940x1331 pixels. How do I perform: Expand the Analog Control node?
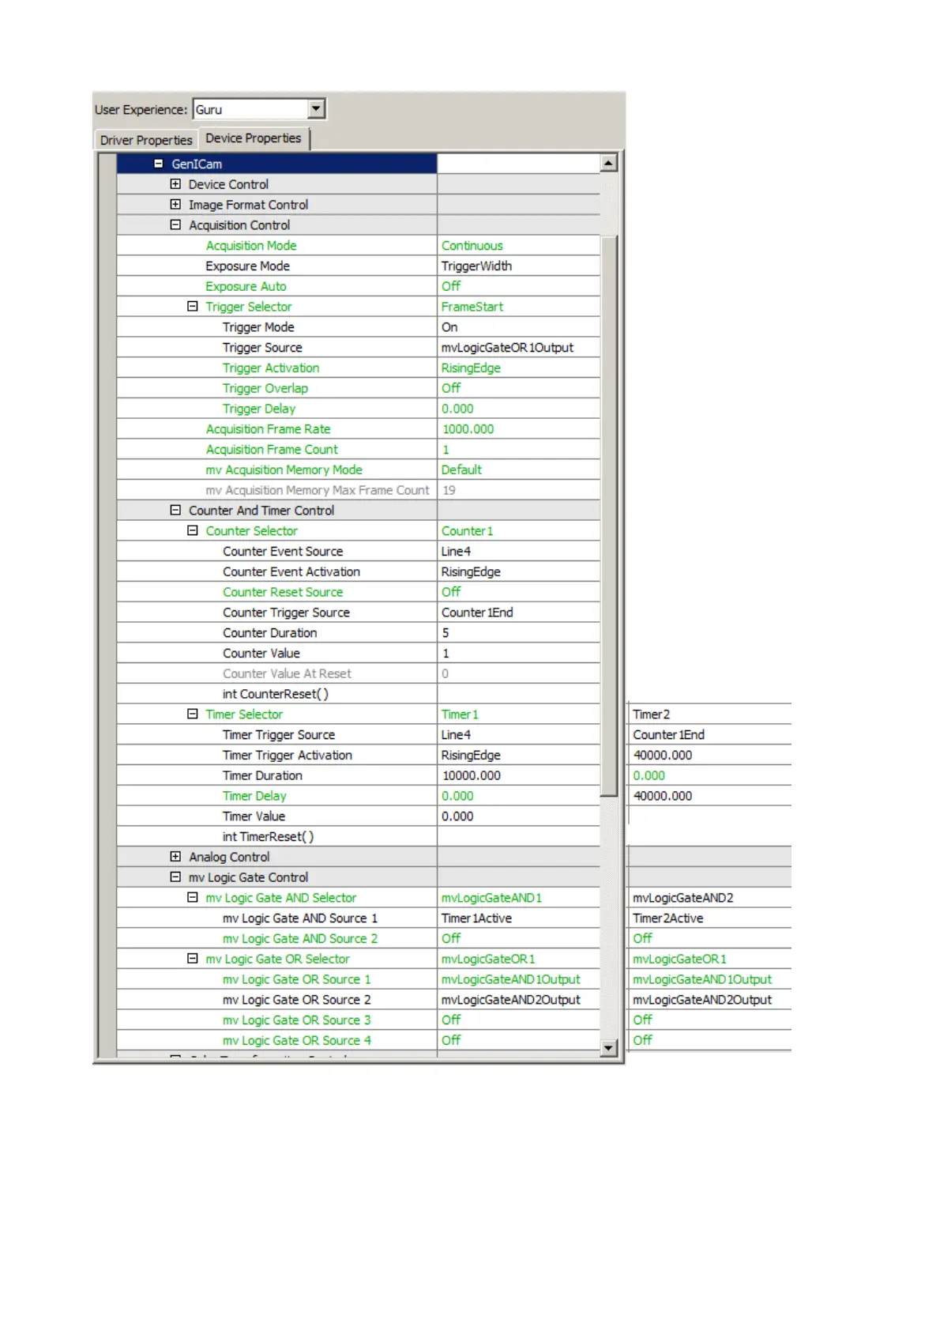click(175, 857)
